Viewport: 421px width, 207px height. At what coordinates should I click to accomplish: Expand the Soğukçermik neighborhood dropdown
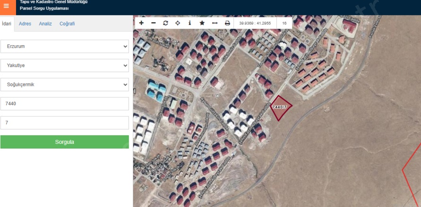click(65, 84)
